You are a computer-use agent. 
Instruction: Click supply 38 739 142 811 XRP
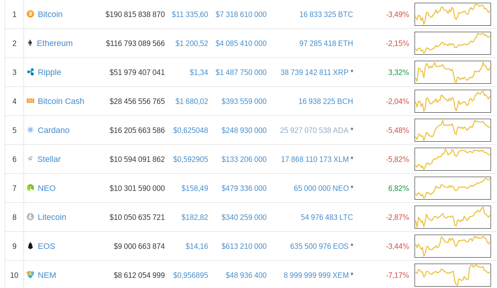[x=315, y=73]
